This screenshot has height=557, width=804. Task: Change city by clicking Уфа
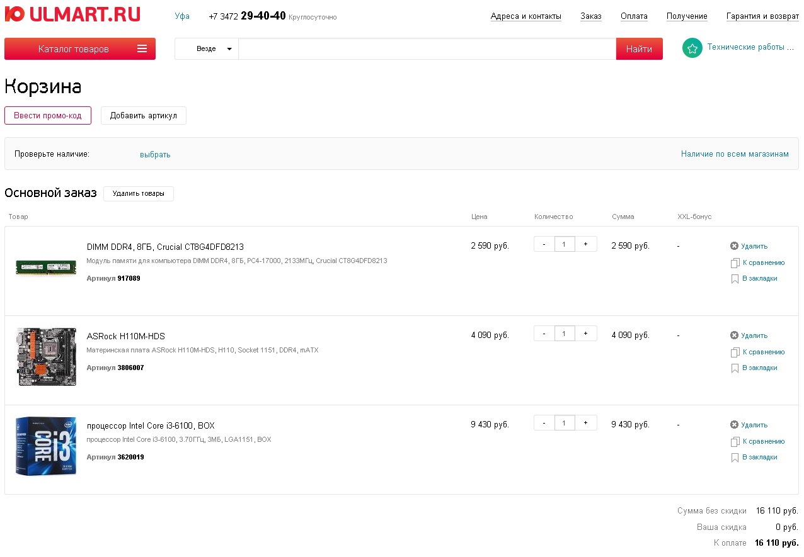click(x=182, y=16)
